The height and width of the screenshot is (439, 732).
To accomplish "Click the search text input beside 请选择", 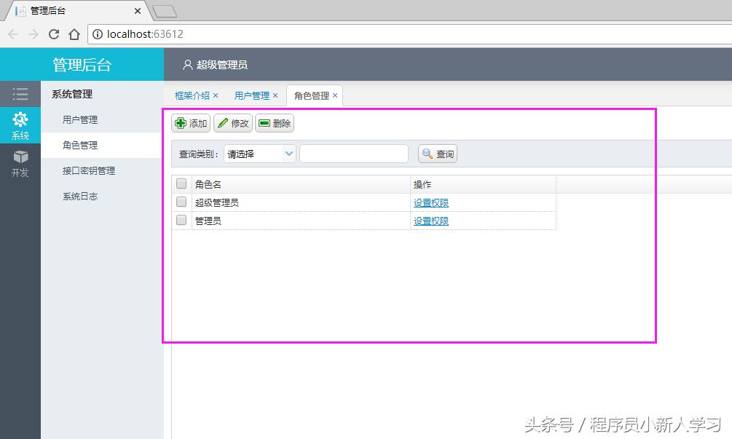I will tap(354, 153).
